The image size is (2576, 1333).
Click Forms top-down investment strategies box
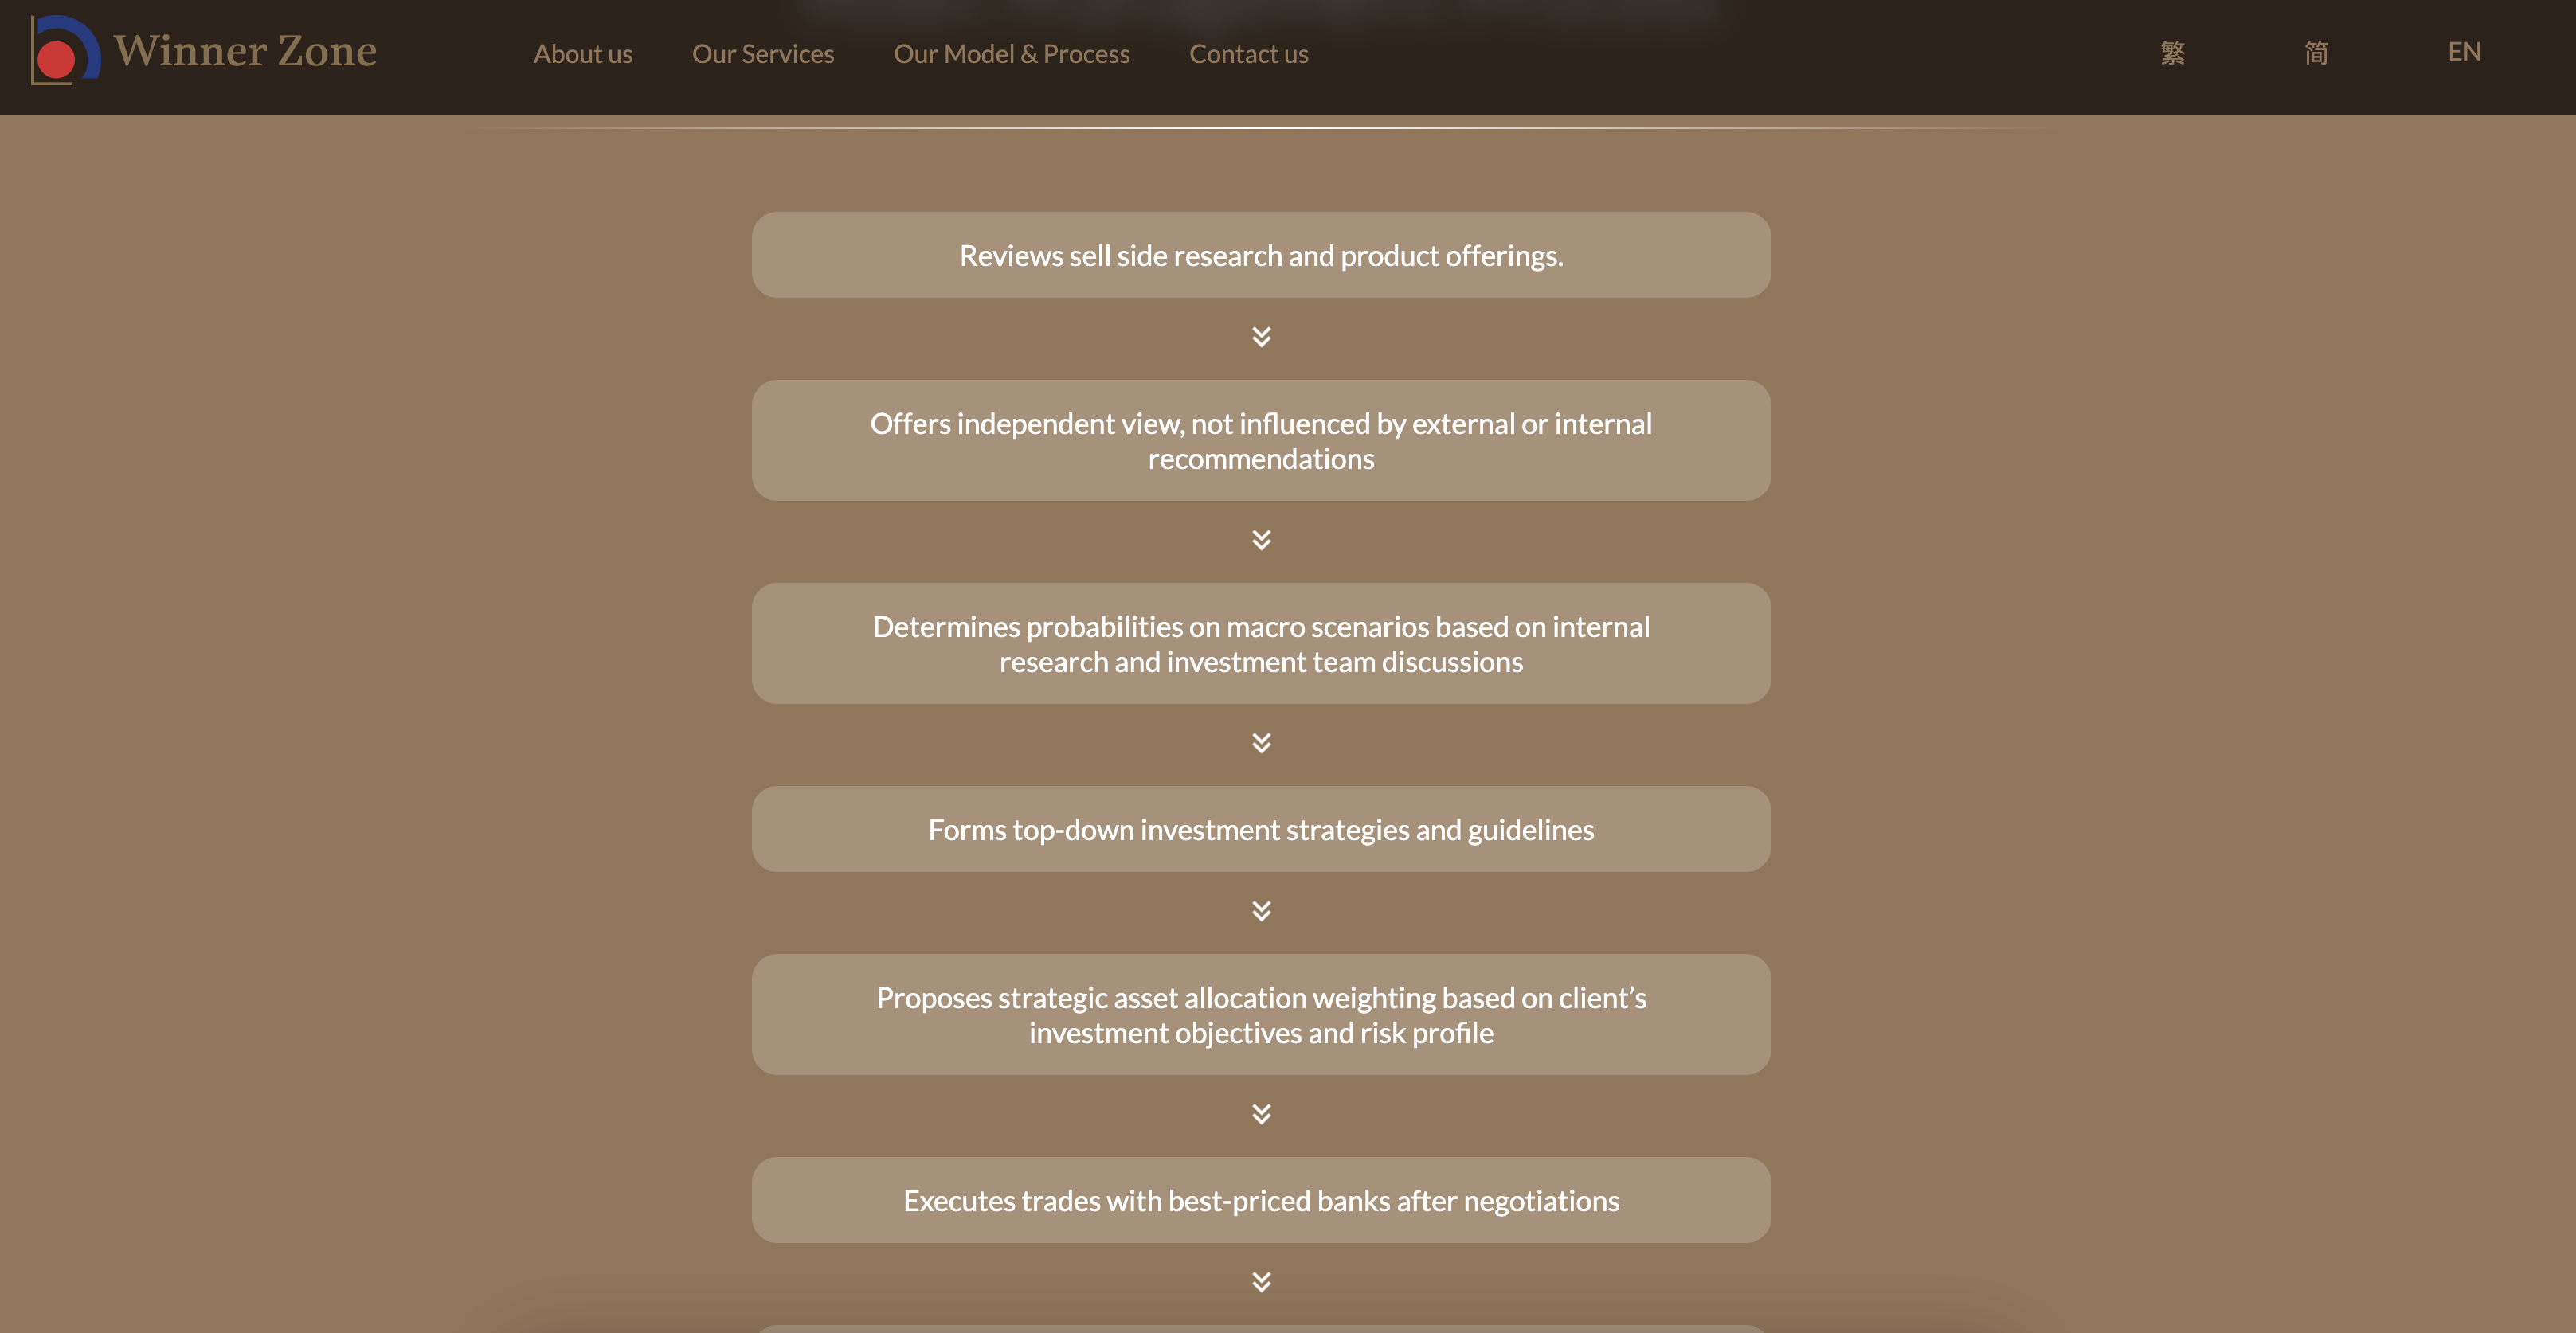coord(1261,829)
